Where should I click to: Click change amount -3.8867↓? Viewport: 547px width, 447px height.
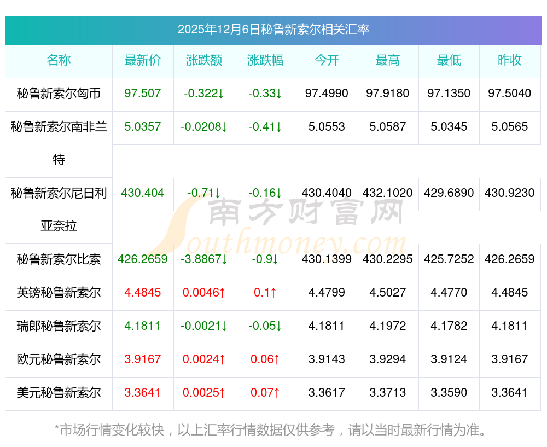pos(204,259)
